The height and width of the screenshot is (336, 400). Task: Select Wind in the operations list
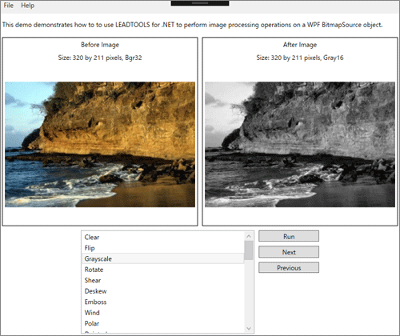tap(162, 313)
